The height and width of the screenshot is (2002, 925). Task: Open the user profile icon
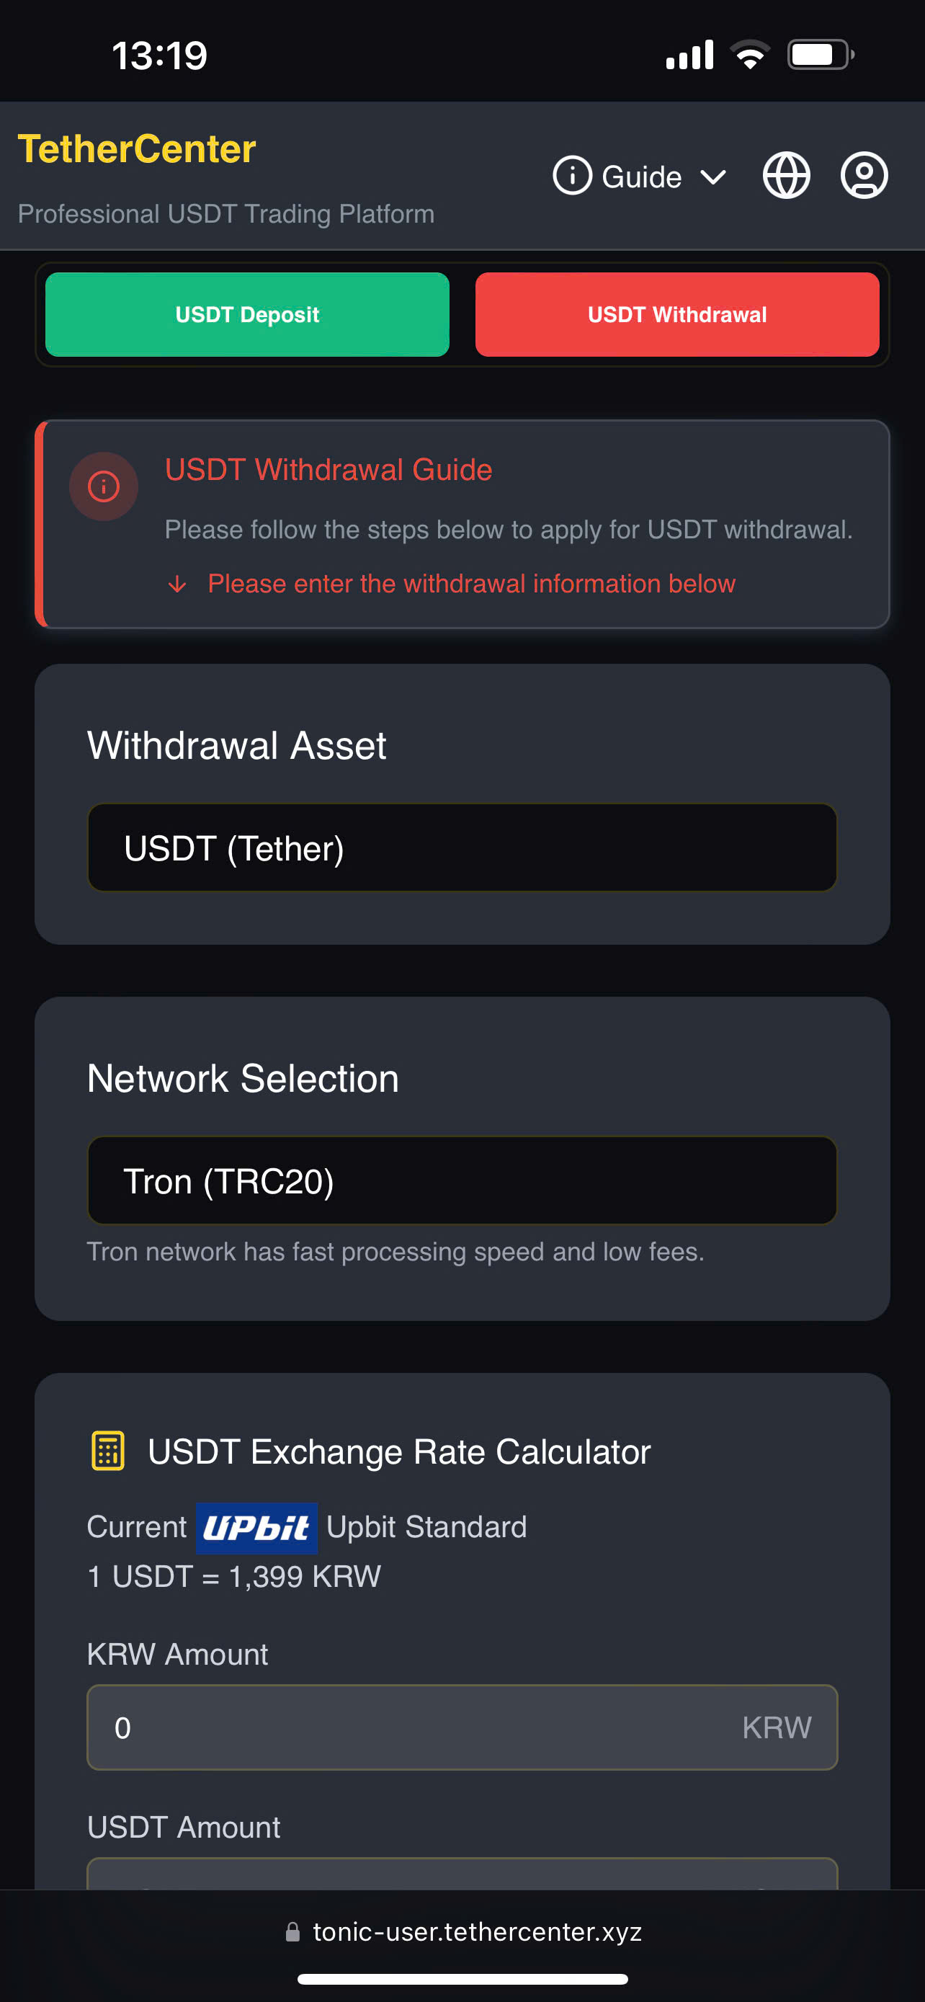point(864,176)
